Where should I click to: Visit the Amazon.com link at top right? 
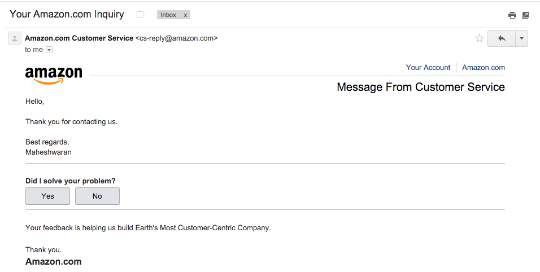pyautogui.click(x=484, y=68)
